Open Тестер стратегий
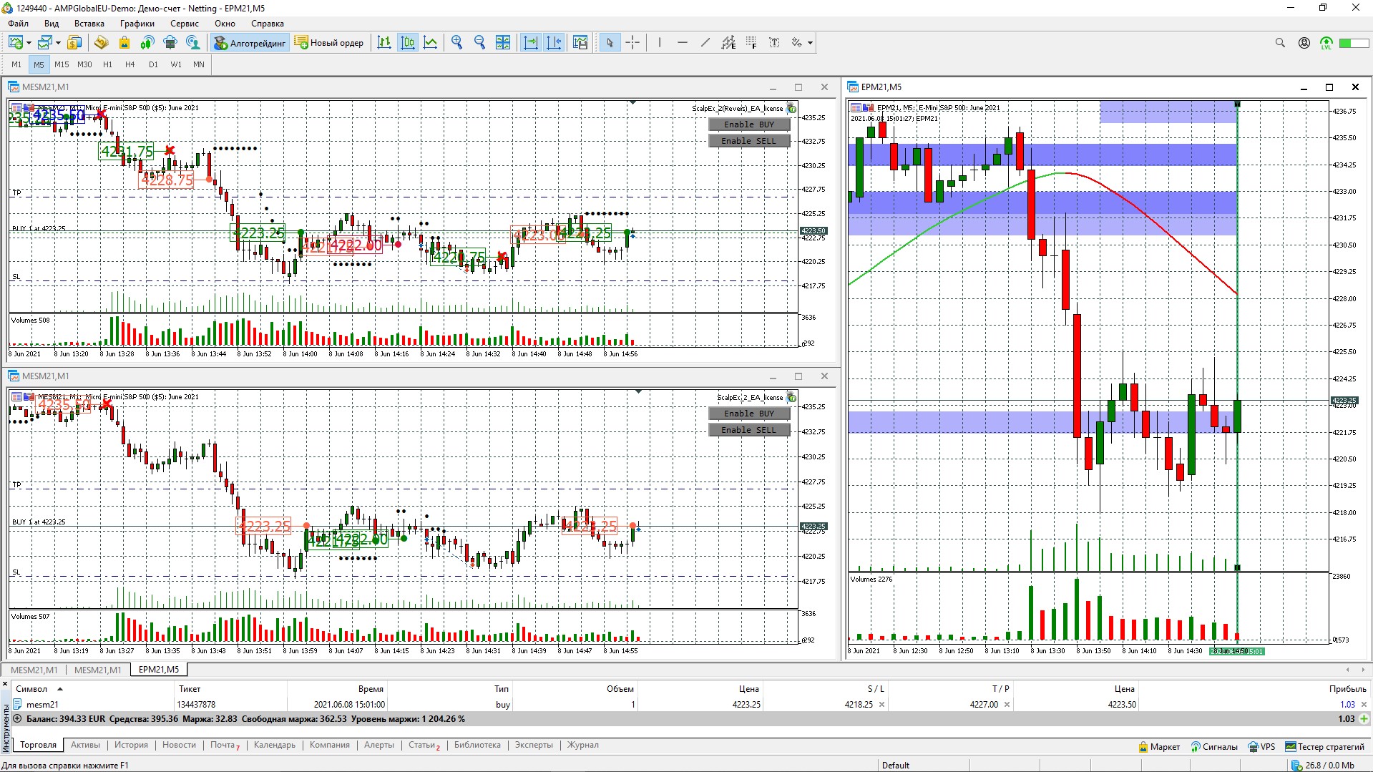This screenshot has height=772, width=1373. (x=1325, y=747)
